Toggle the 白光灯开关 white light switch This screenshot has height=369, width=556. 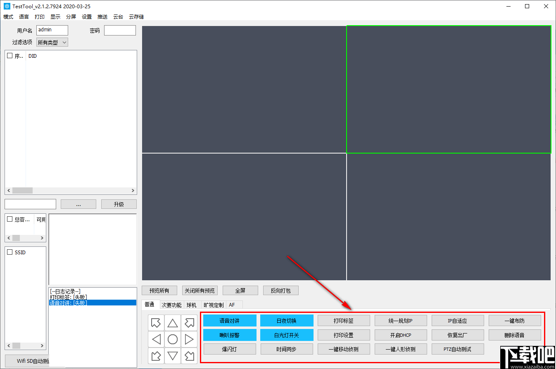286,335
